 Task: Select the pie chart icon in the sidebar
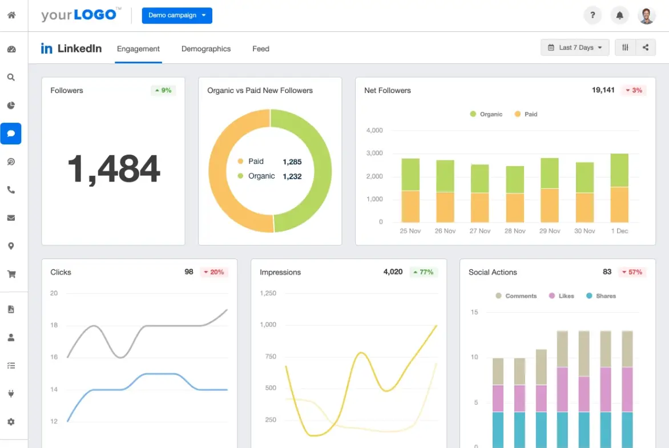click(x=11, y=106)
